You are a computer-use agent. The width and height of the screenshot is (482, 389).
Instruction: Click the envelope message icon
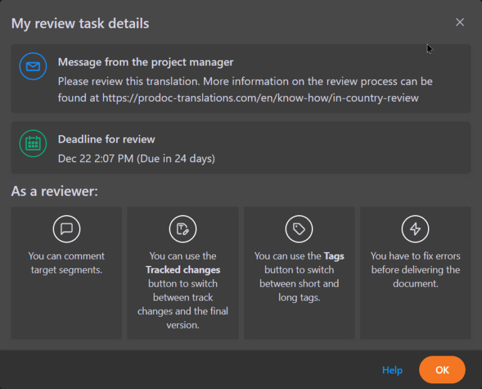33,66
